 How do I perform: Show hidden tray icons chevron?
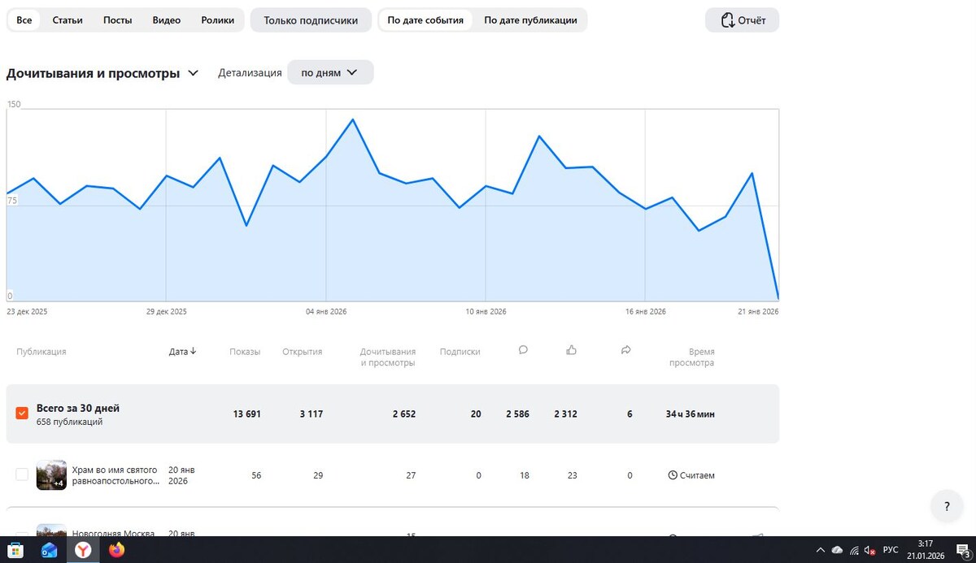[x=820, y=550]
